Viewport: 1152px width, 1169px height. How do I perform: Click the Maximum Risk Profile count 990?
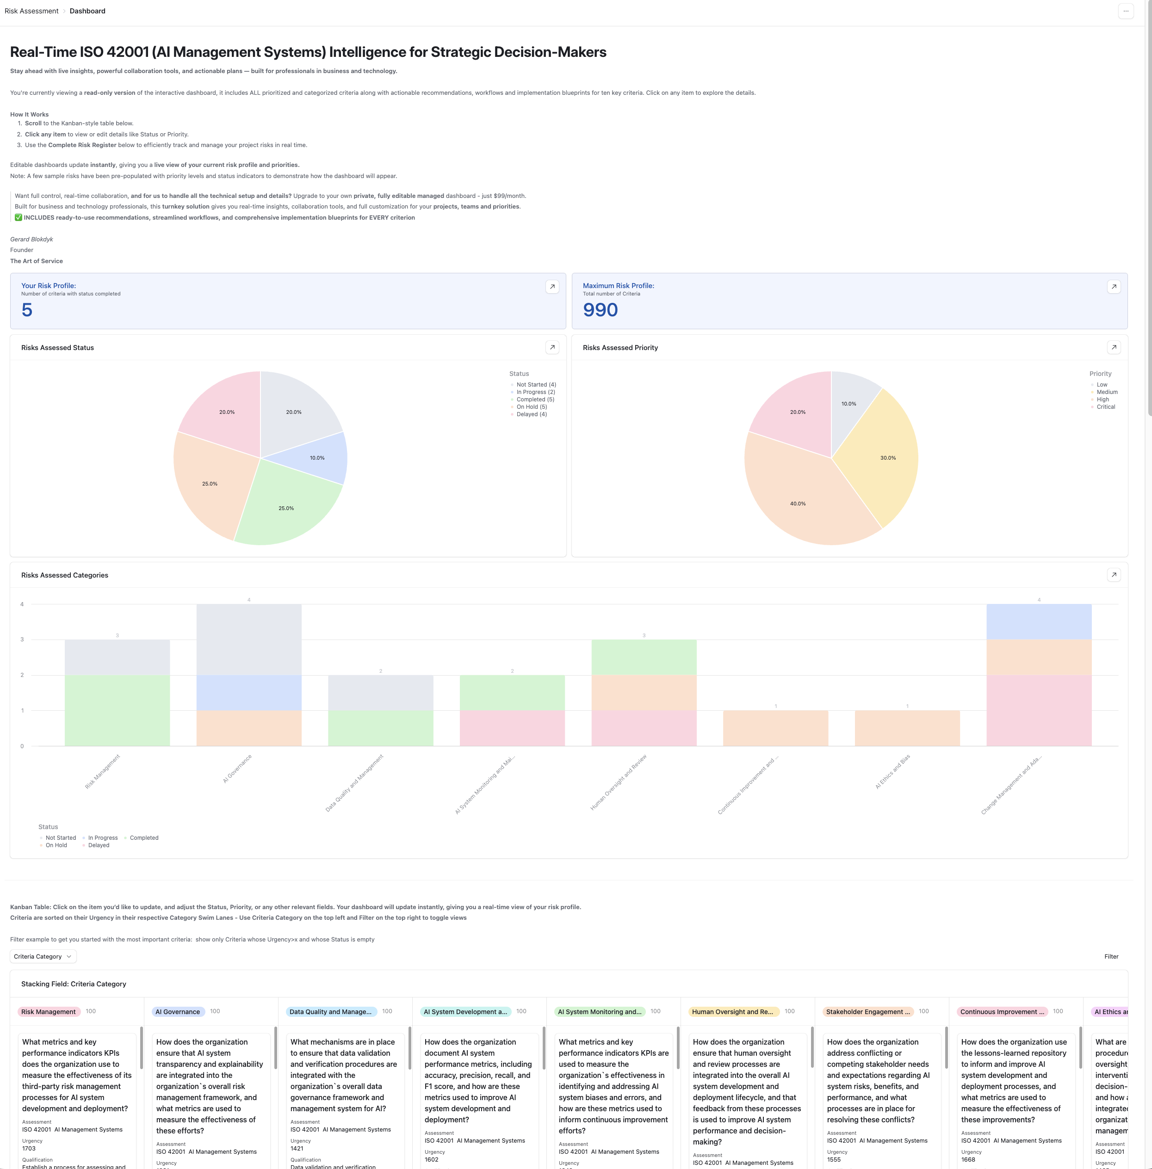(600, 310)
